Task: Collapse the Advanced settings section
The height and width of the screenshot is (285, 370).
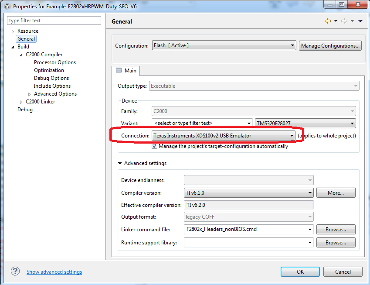Action: pyautogui.click(x=119, y=163)
